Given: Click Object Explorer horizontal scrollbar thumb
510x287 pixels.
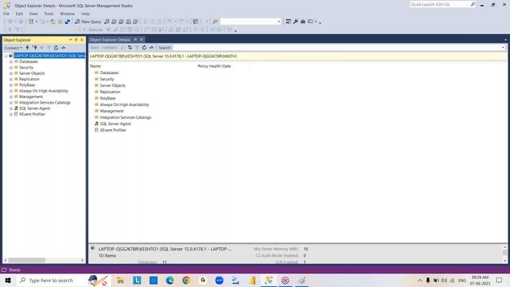Looking at the screenshot, I should tap(26, 260).
